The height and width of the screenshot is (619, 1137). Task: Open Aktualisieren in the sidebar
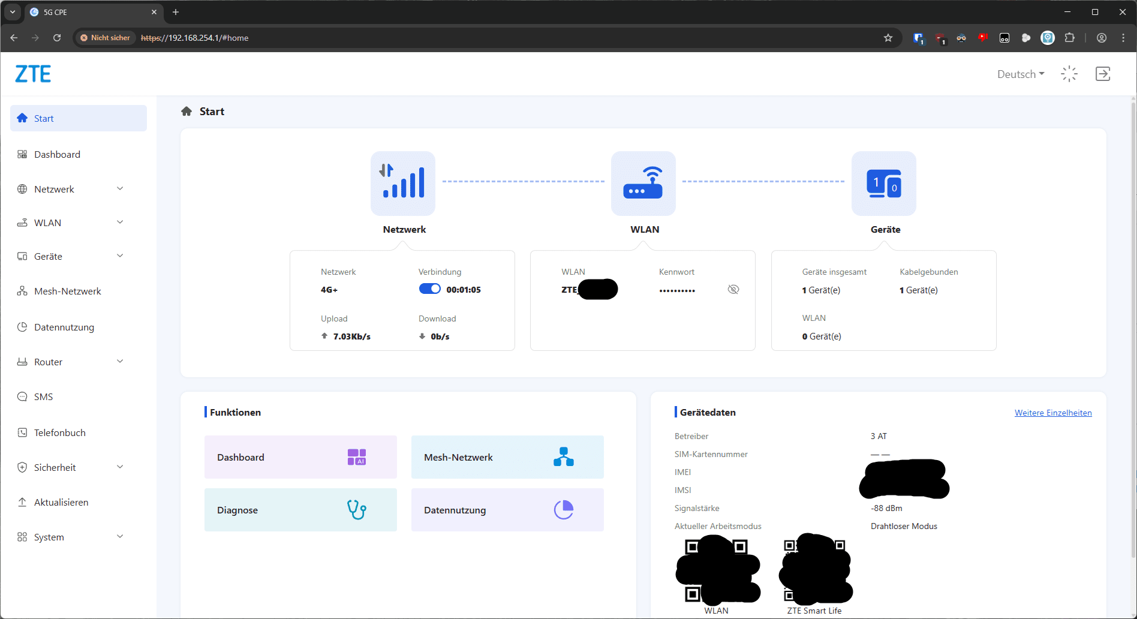click(x=79, y=502)
